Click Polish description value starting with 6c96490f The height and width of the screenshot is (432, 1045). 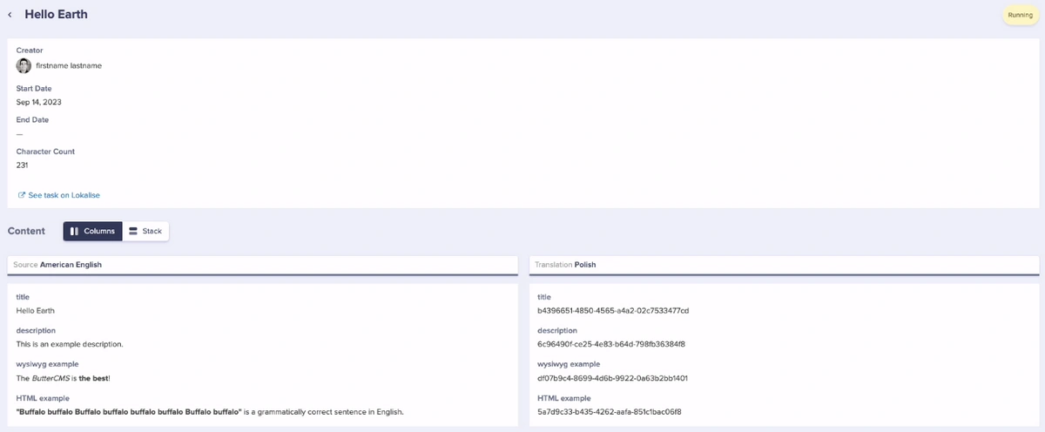[x=611, y=344]
